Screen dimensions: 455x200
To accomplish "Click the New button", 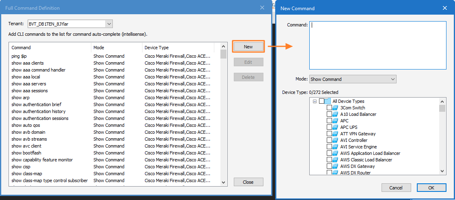I will 248,46.
